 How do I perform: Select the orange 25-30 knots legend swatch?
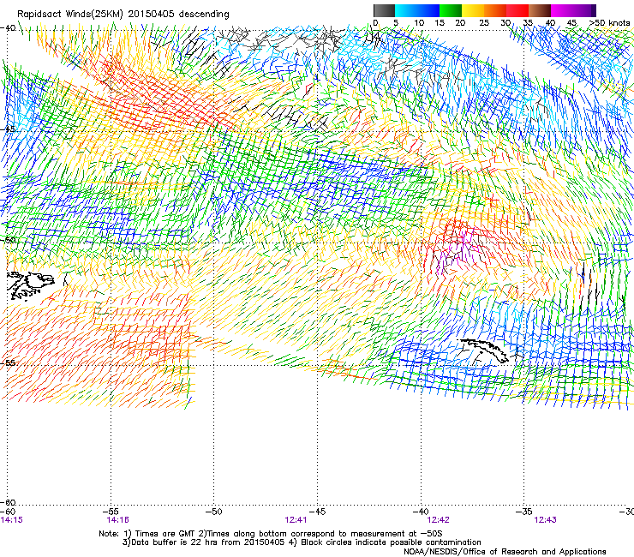[495, 10]
